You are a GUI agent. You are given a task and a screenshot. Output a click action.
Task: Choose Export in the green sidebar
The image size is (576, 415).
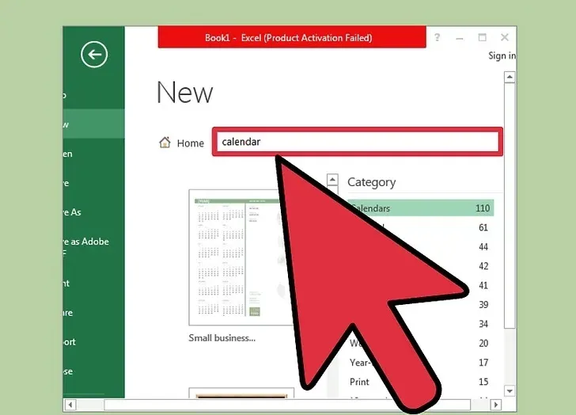[93, 342]
